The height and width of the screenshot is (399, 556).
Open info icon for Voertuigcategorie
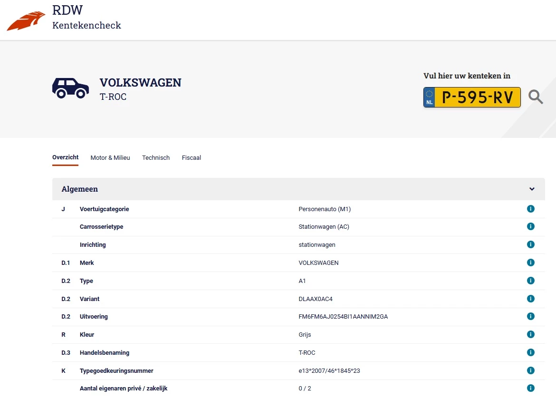(531, 209)
